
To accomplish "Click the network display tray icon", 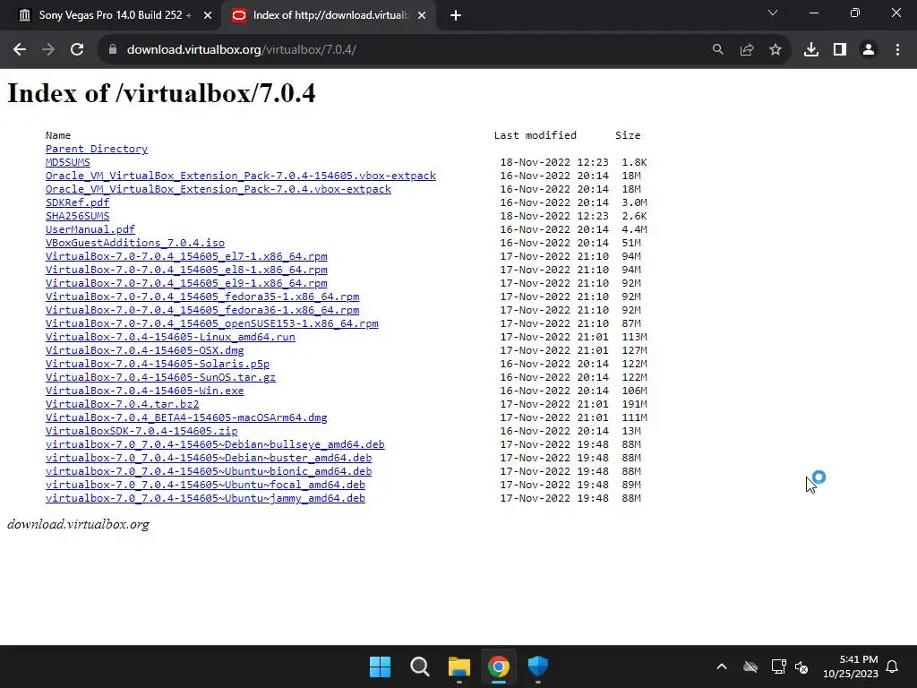I will click(778, 666).
